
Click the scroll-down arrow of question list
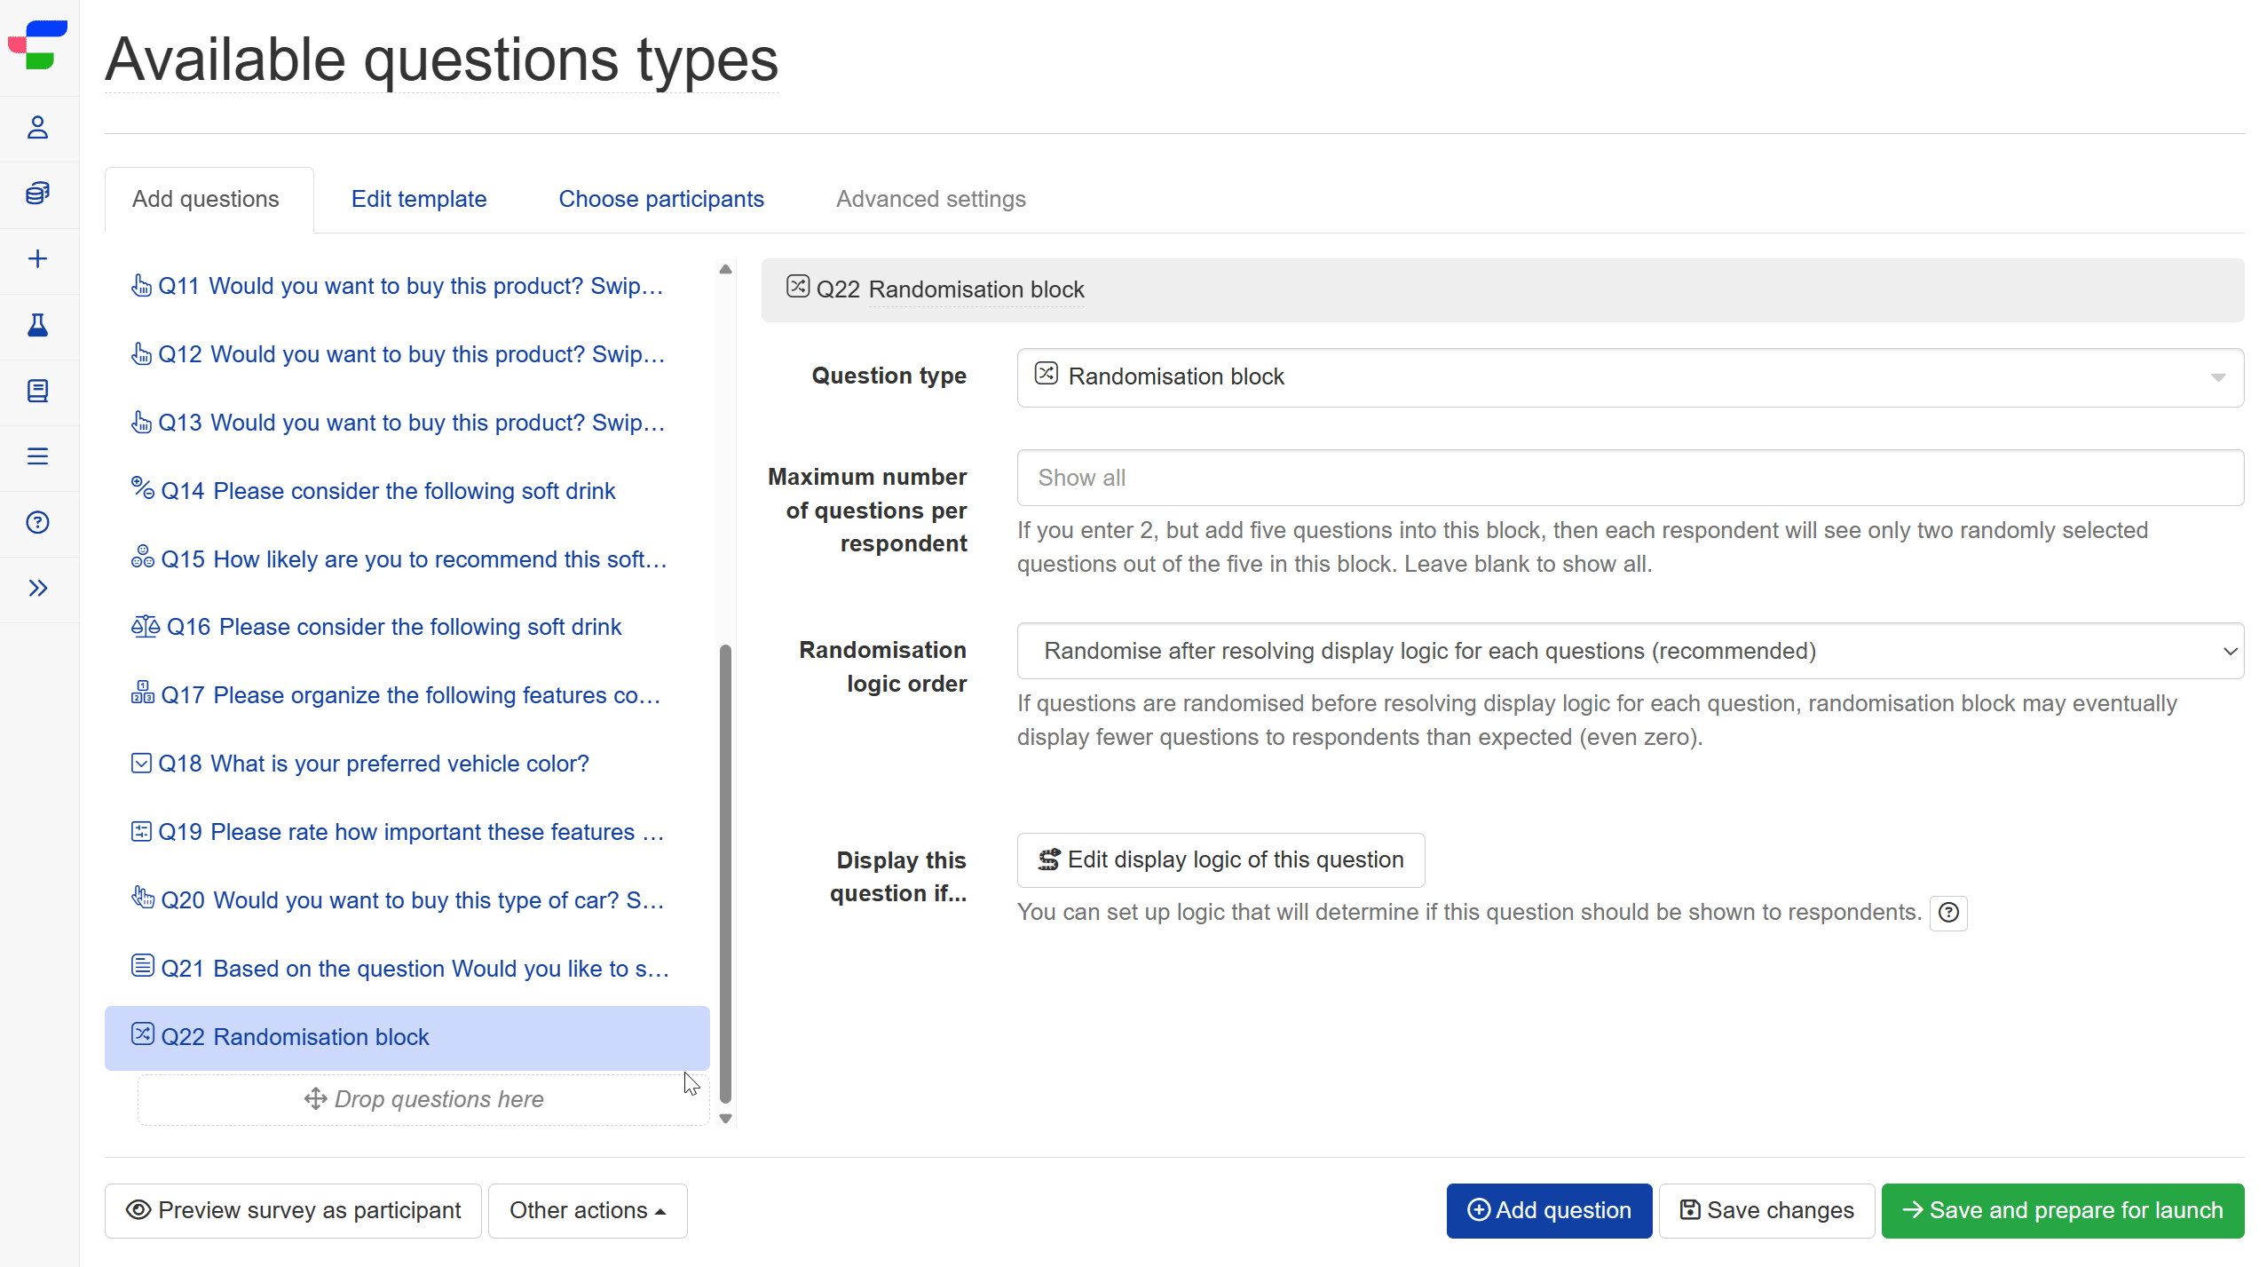point(725,1119)
